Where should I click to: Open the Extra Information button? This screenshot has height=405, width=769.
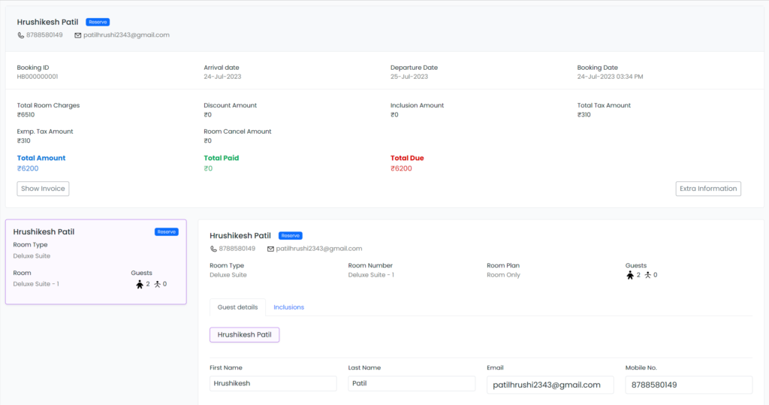707,189
